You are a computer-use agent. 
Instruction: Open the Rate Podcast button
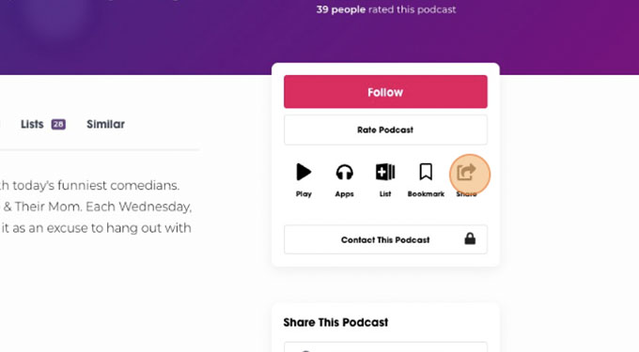coord(385,130)
